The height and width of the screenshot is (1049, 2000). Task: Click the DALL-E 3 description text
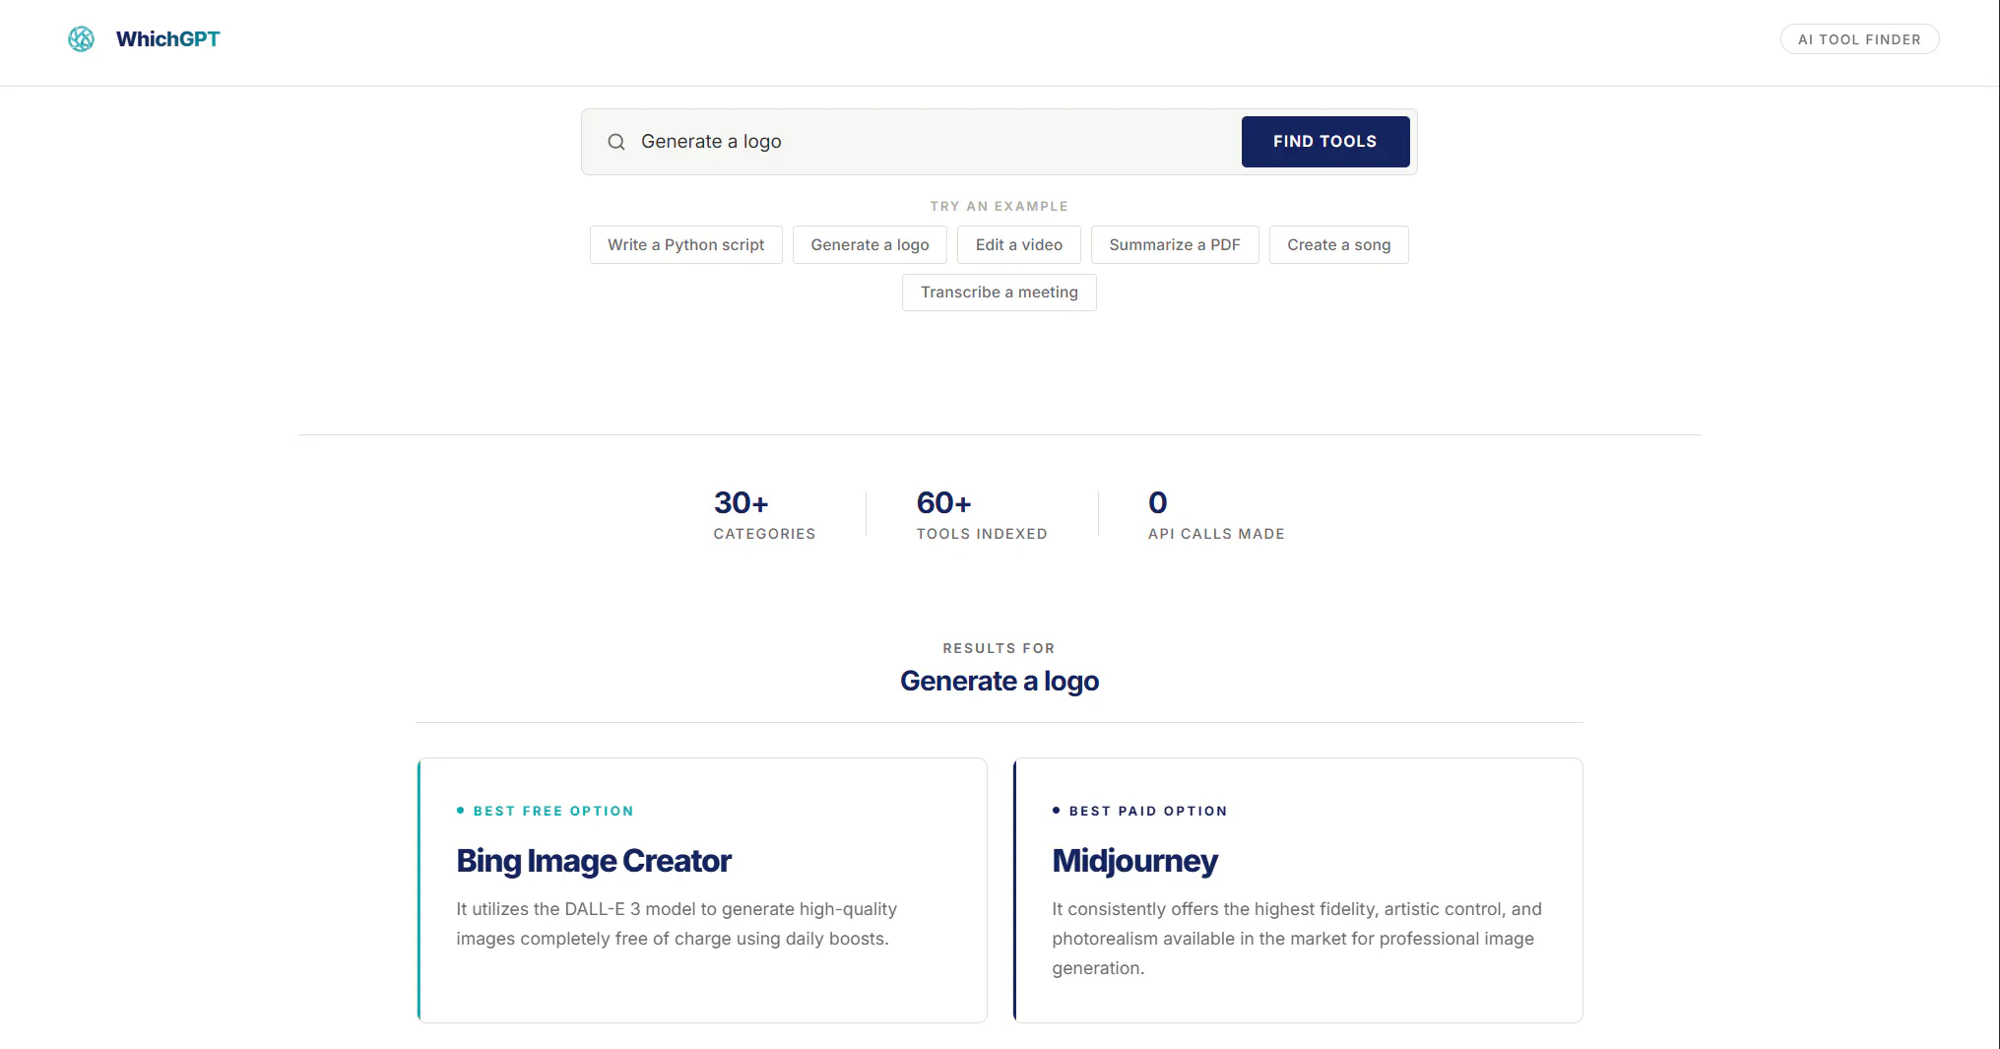677,924
